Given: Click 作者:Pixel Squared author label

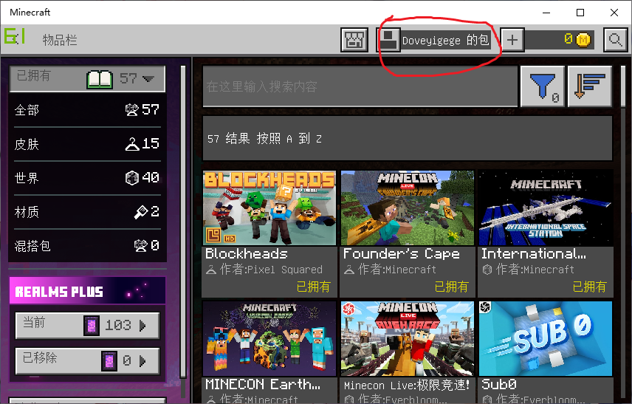Looking at the screenshot, I should [x=271, y=270].
